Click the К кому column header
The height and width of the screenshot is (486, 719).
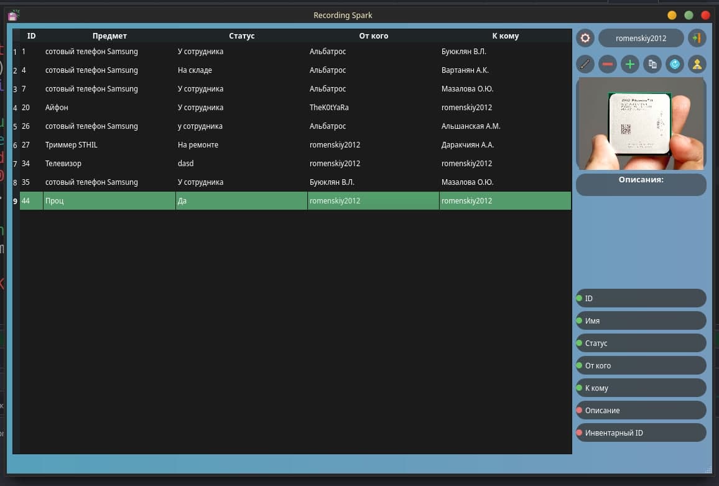pos(505,36)
